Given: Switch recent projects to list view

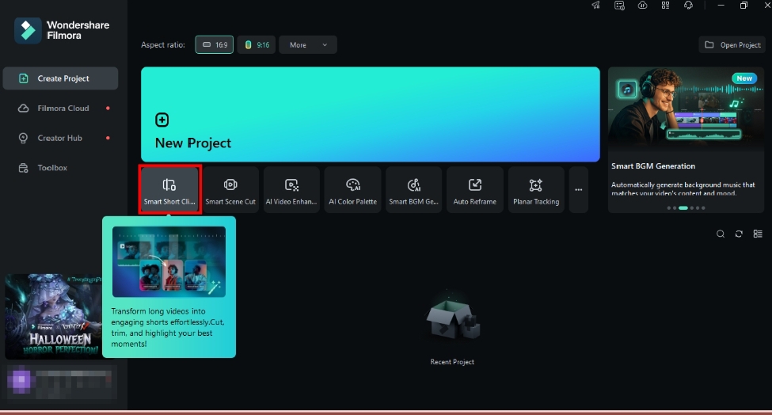Looking at the screenshot, I should pos(758,234).
